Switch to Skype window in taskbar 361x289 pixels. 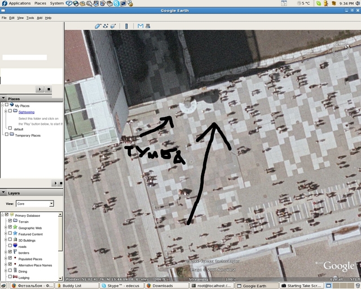122,286
